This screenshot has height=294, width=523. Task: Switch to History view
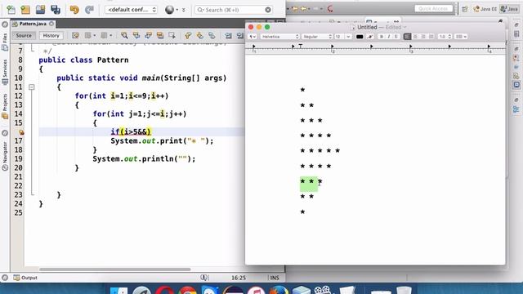point(51,35)
